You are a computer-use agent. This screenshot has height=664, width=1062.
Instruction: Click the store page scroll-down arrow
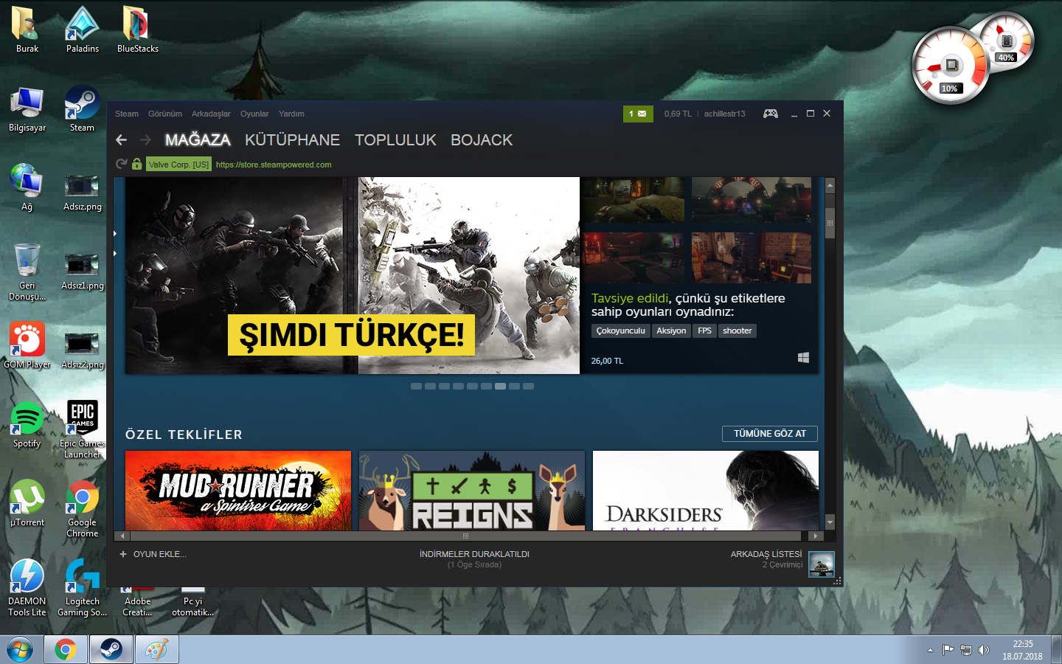(x=830, y=522)
